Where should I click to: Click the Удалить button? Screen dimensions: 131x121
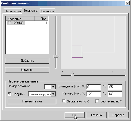[x=27, y=70]
